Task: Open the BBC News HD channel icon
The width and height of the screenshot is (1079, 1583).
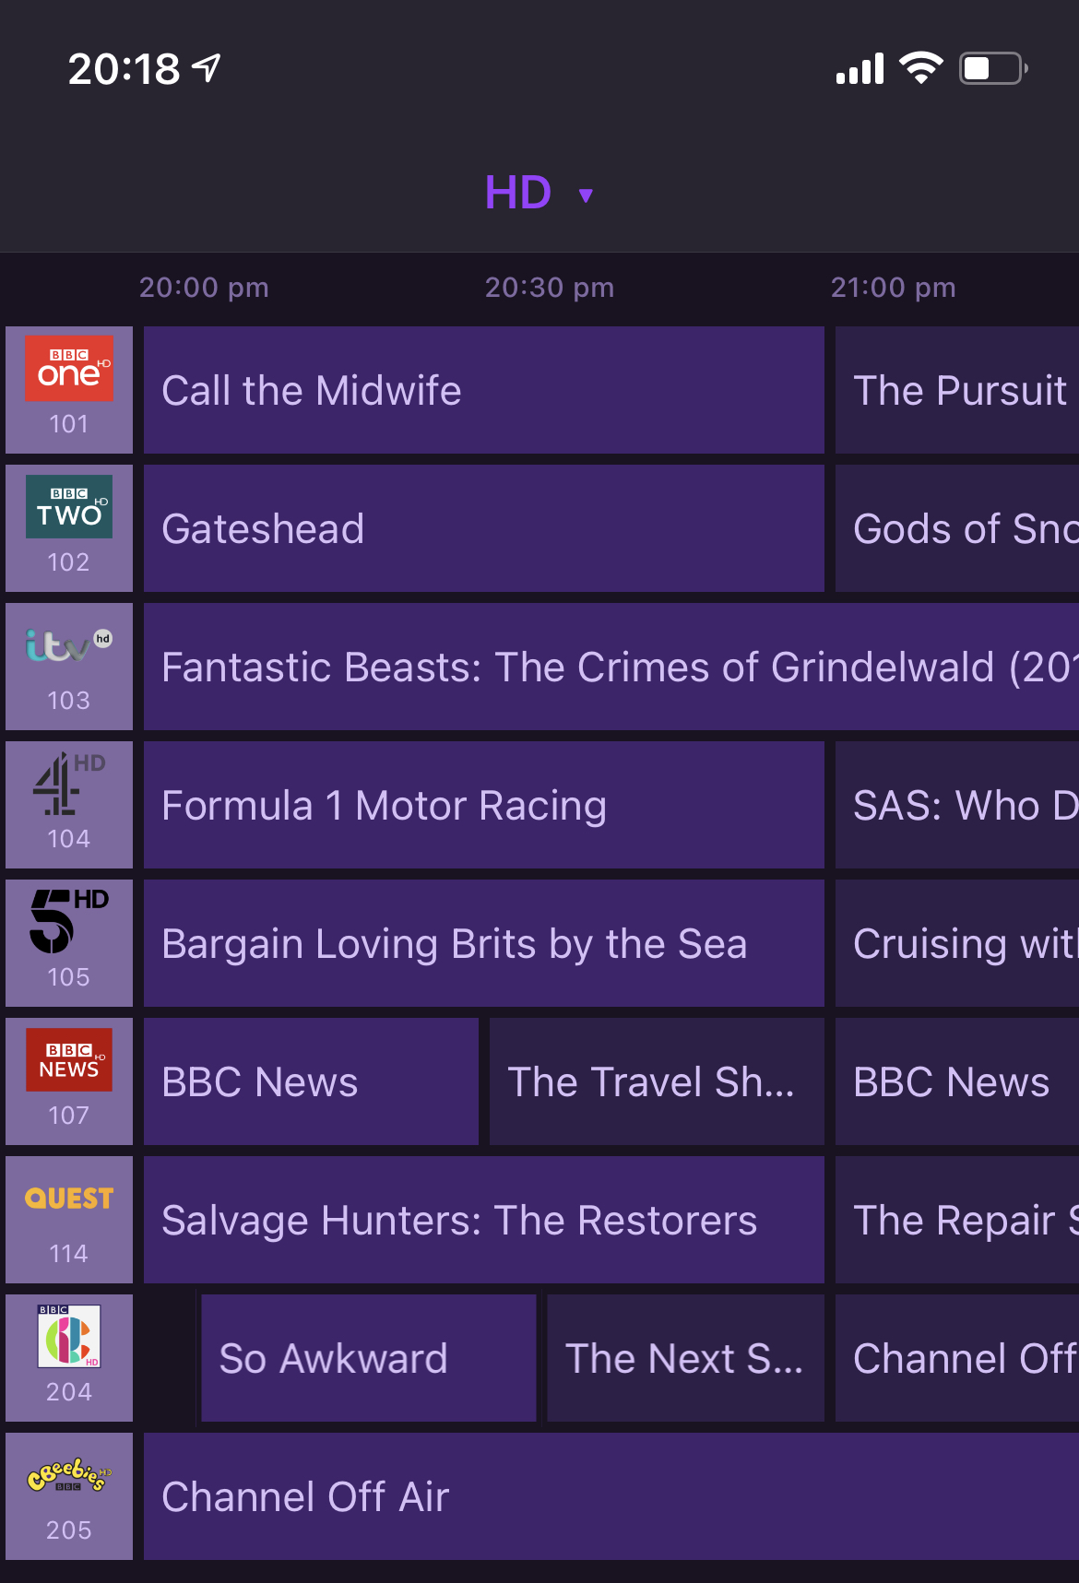Action: click(69, 1060)
